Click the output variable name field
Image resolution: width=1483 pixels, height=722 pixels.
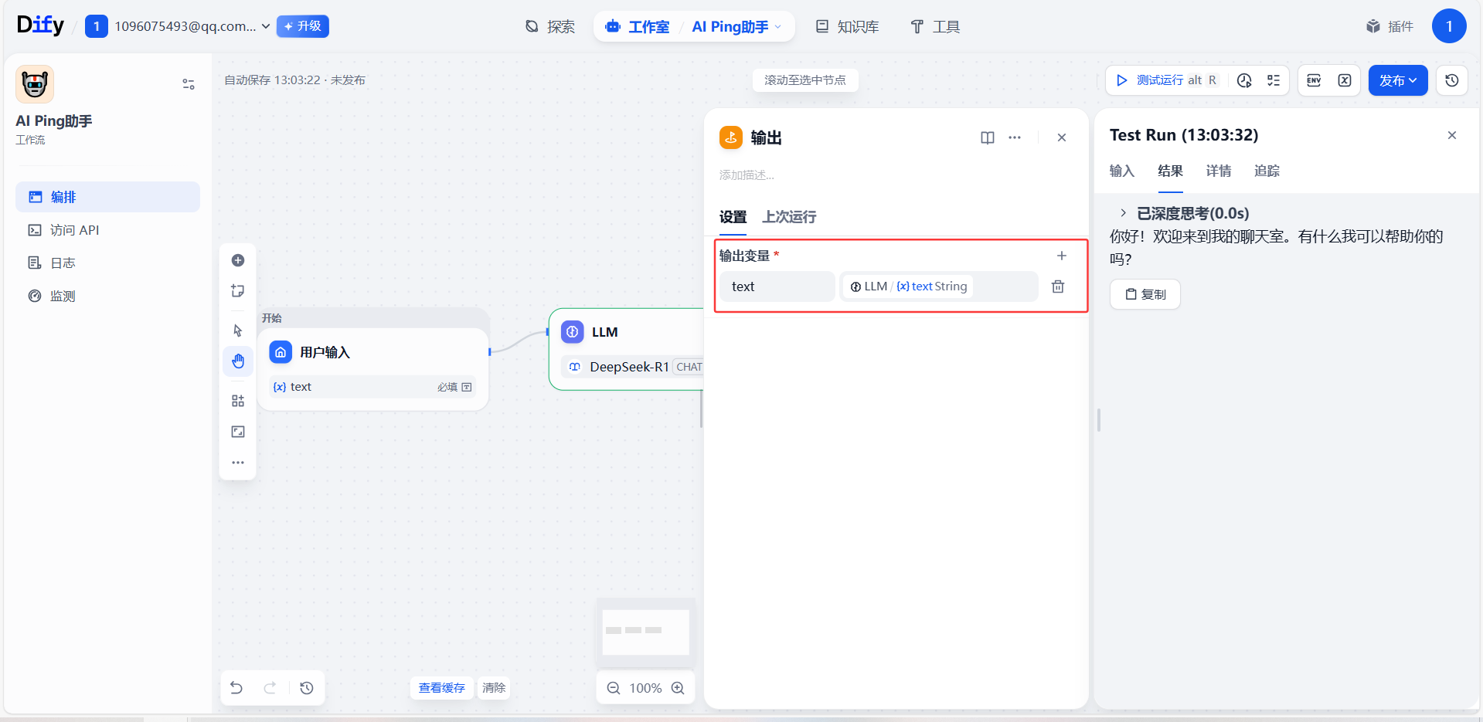777,286
